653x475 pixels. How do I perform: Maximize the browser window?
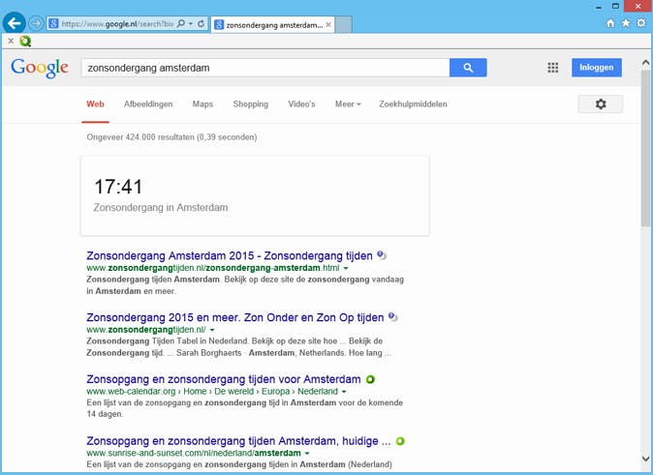(x=615, y=6)
